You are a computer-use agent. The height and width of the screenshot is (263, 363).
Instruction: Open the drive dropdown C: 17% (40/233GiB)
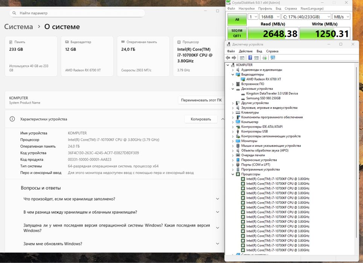pyautogui.click(x=307, y=17)
